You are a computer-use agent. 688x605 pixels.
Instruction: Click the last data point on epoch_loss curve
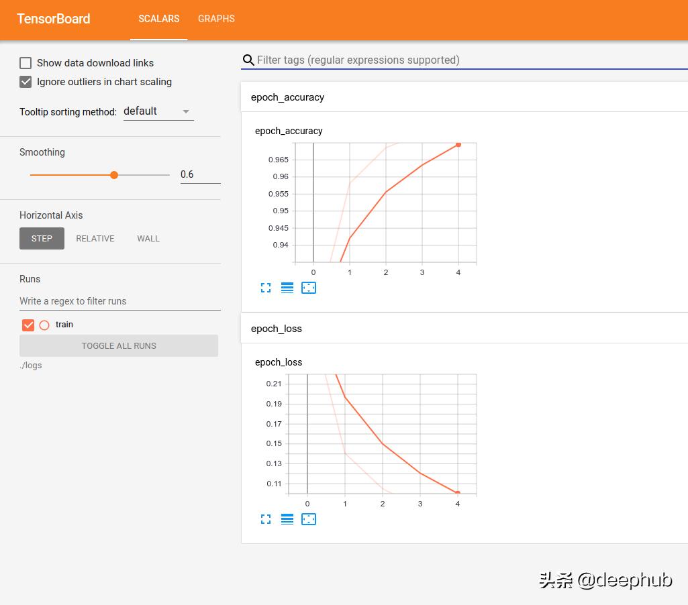[457, 493]
